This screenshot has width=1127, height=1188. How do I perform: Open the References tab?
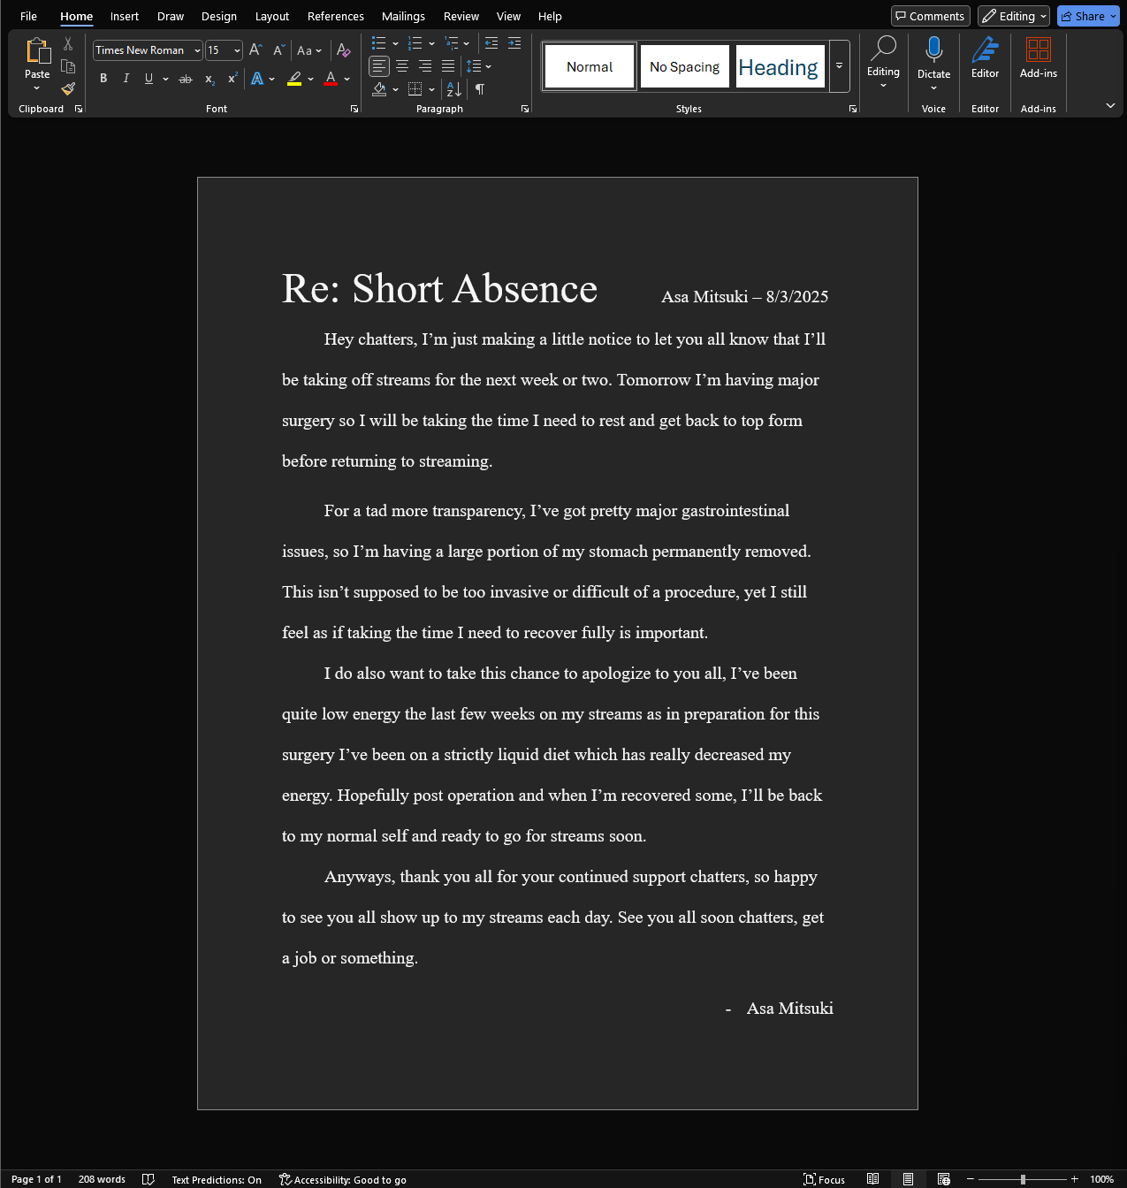pyautogui.click(x=335, y=16)
